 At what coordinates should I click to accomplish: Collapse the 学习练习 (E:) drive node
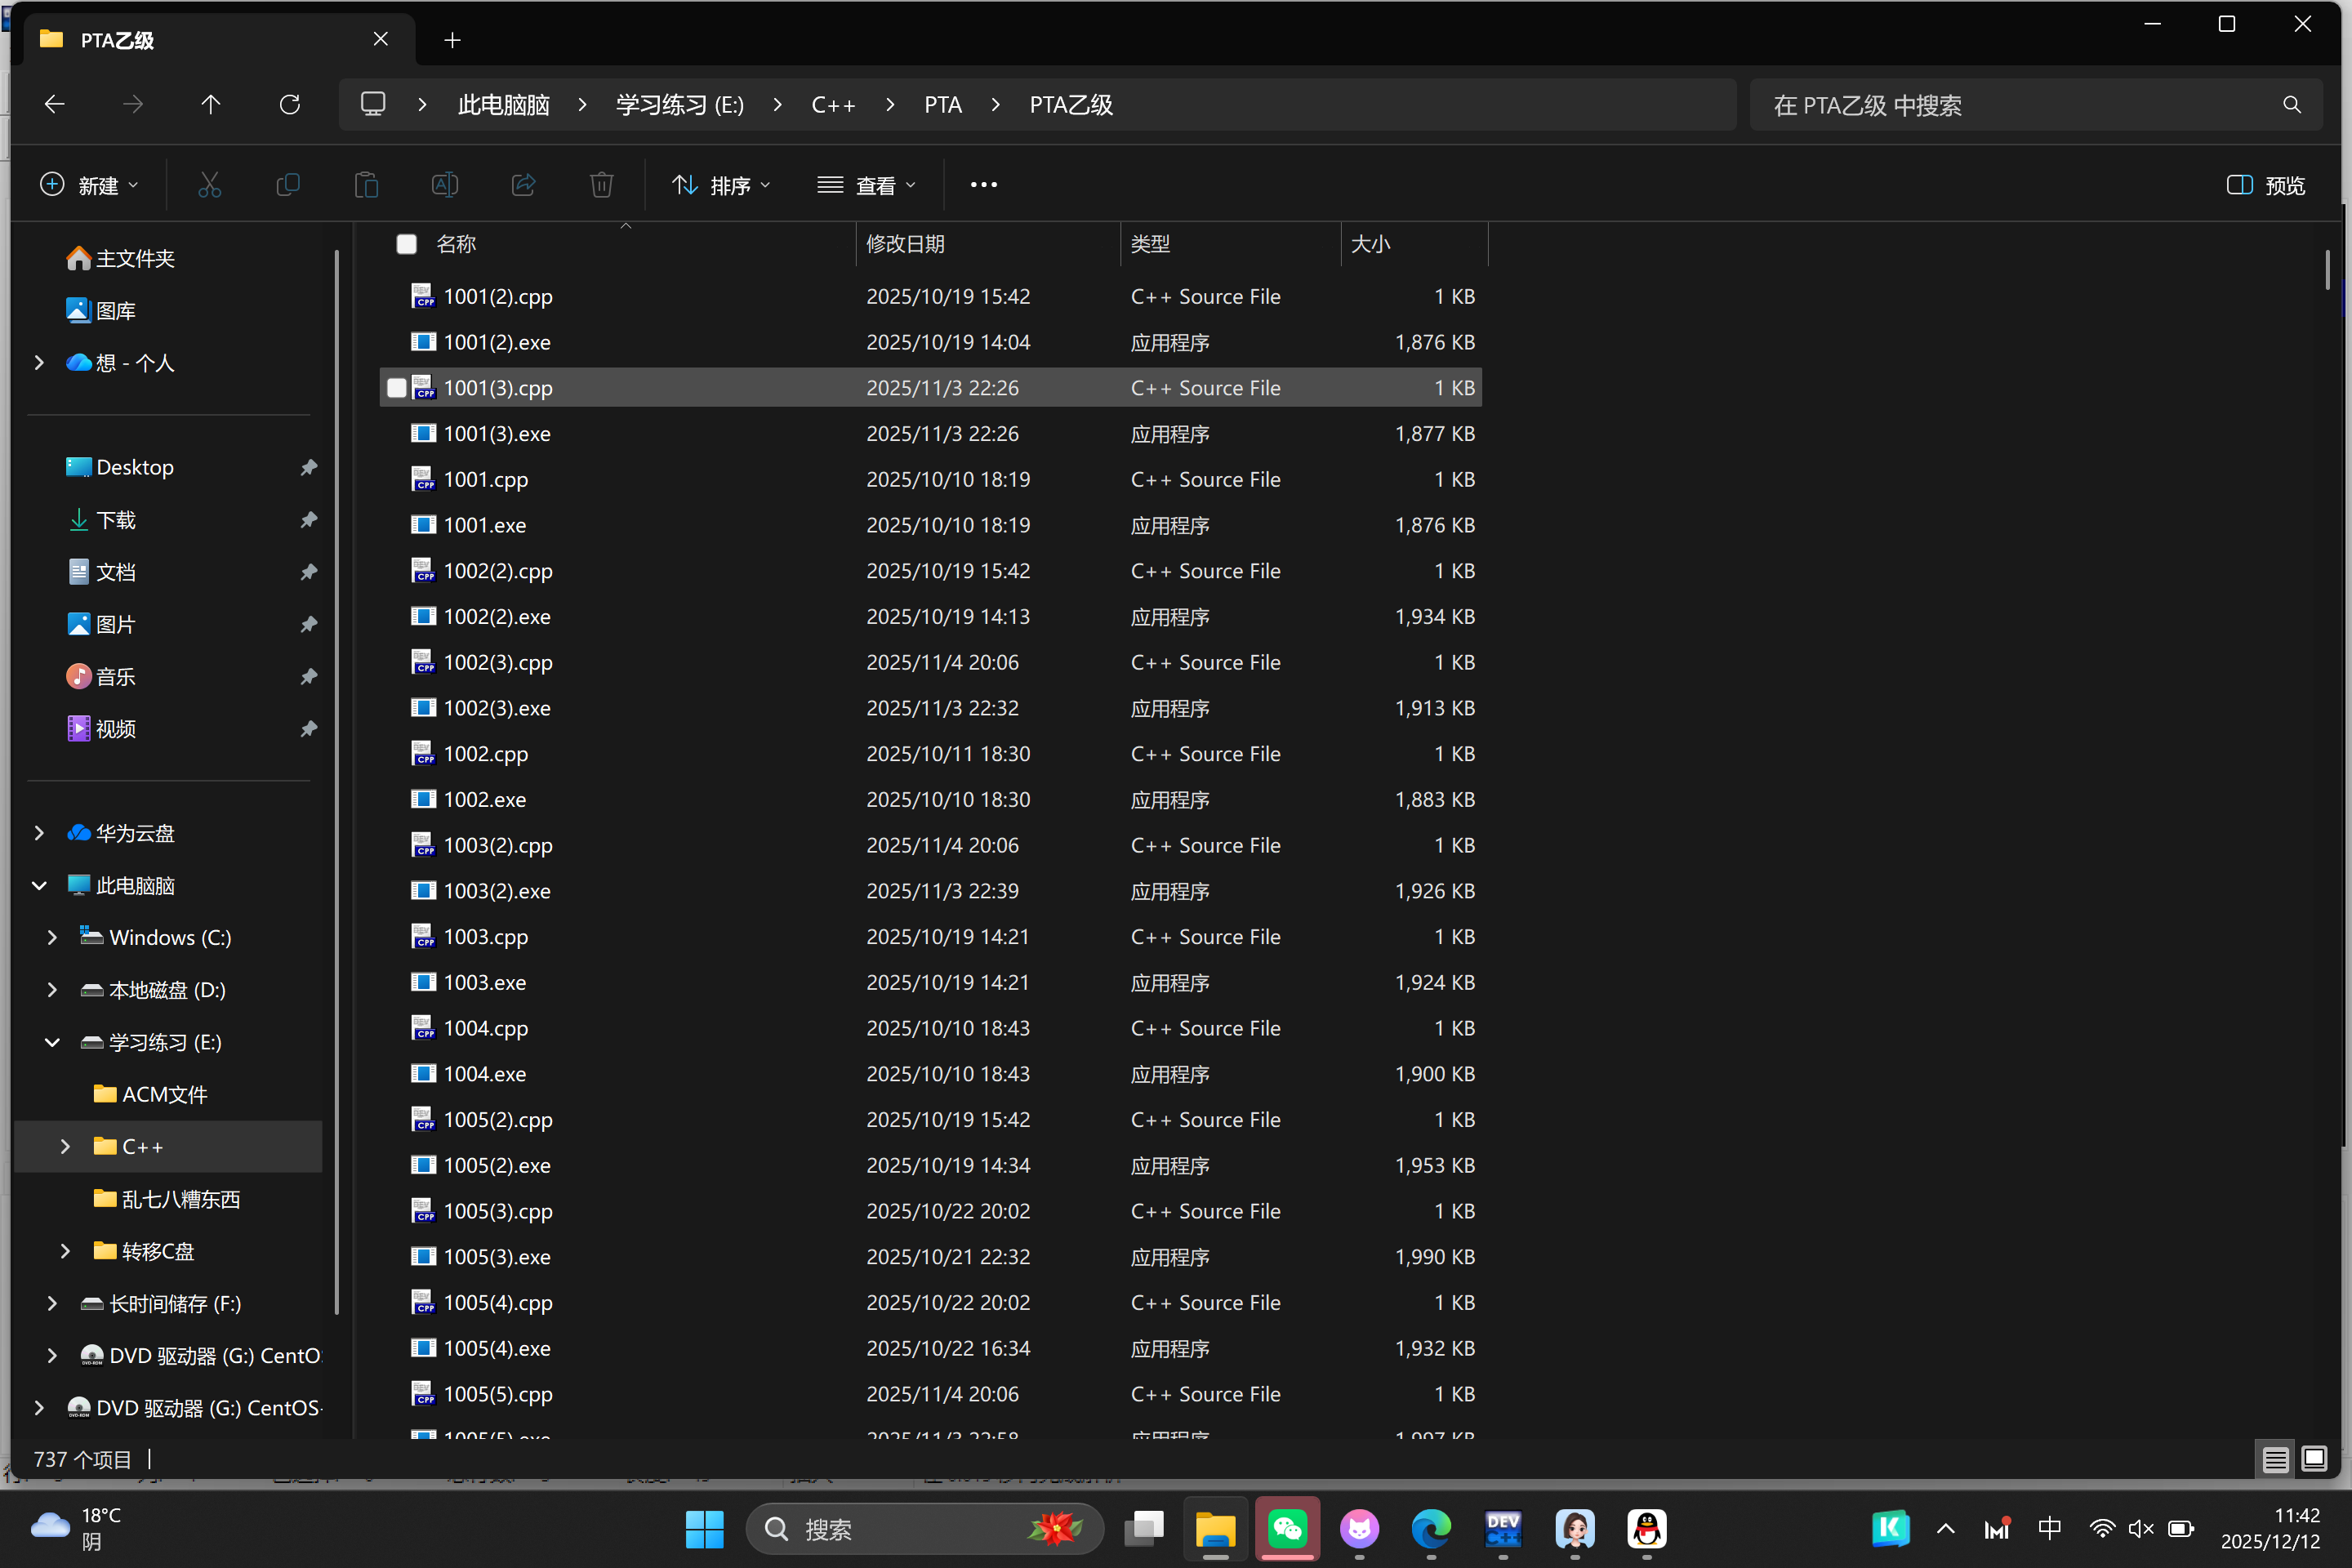(x=52, y=1042)
